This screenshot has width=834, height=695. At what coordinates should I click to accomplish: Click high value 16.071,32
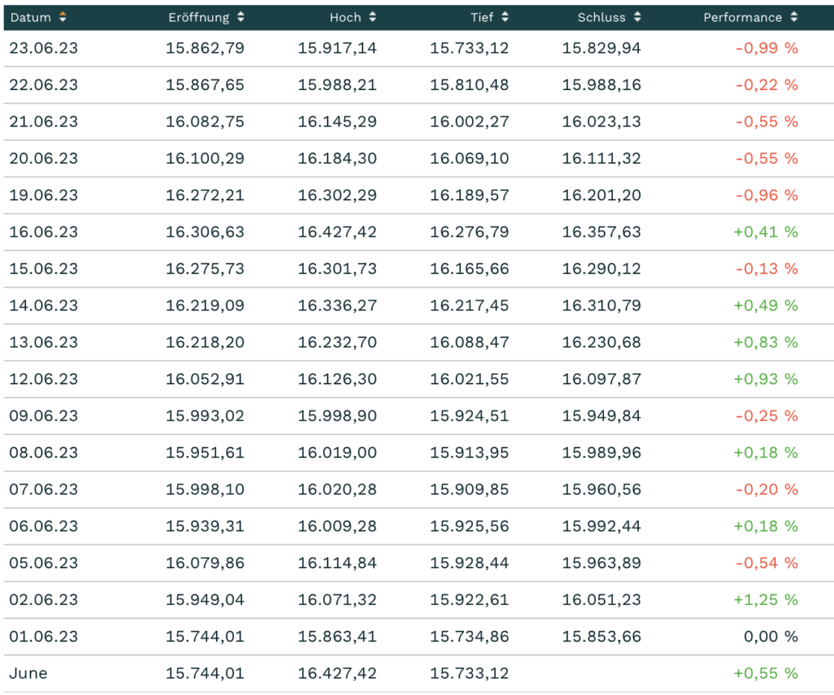pyautogui.click(x=337, y=599)
